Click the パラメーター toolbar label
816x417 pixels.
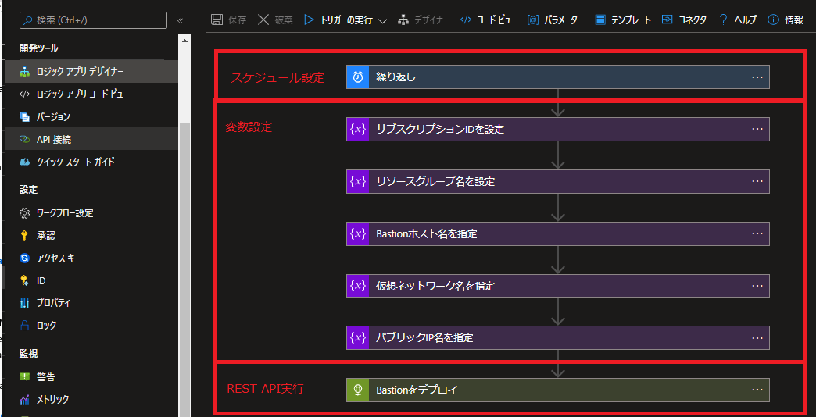click(564, 20)
